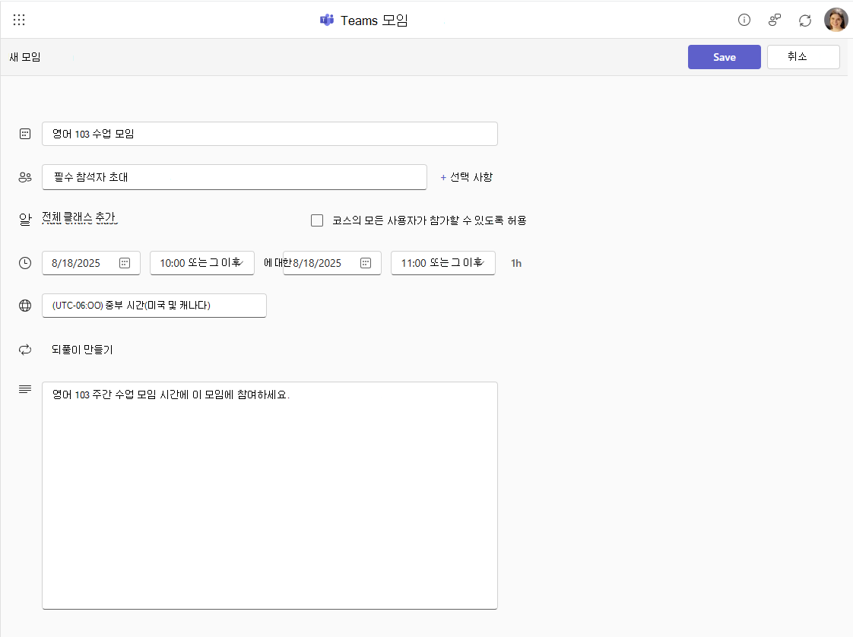Image resolution: width=853 pixels, height=637 pixels.
Task: Click the attendees people icon
Action: point(25,177)
